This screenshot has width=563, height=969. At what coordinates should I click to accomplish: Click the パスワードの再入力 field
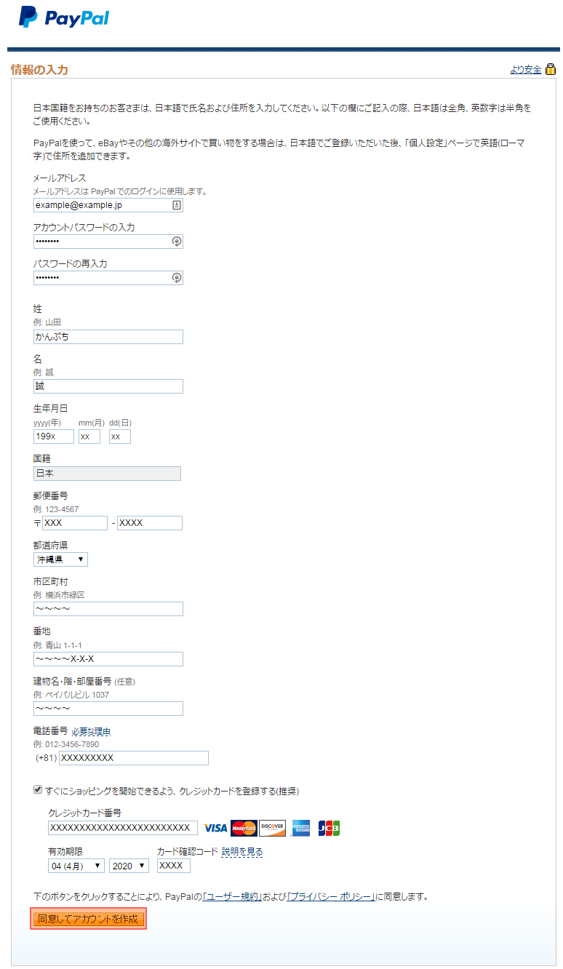click(x=108, y=278)
